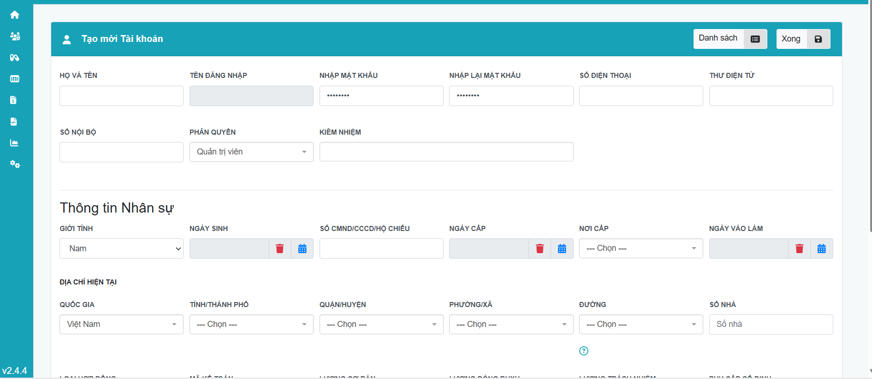This screenshot has height=379, width=872.
Task: Clear the Ngày vào làm date
Action: pos(799,249)
